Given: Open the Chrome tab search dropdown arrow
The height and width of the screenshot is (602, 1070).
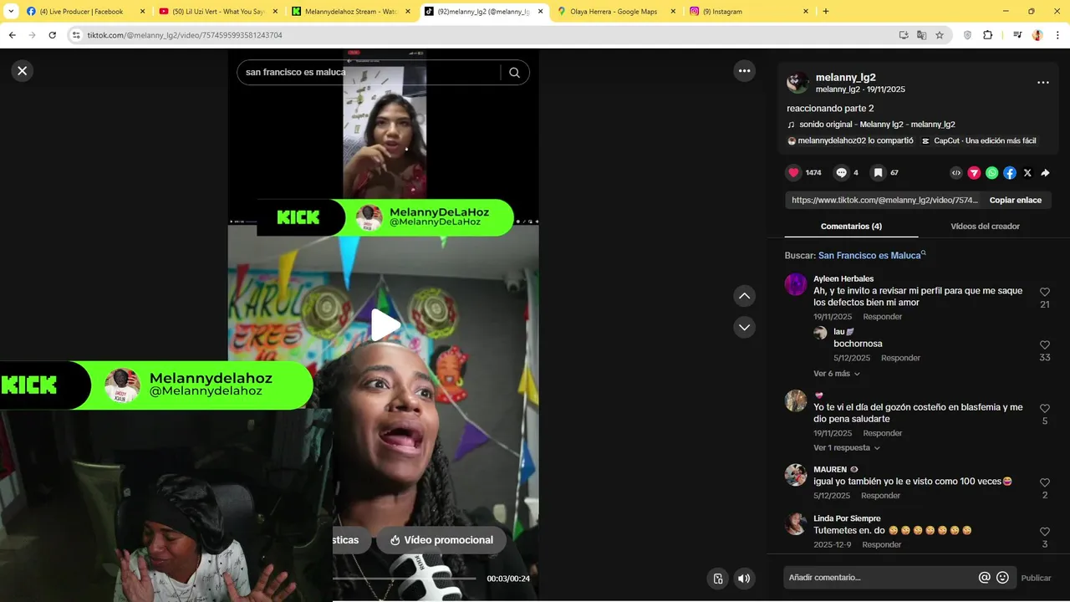Looking at the screenshot, I should pos(11,12).
